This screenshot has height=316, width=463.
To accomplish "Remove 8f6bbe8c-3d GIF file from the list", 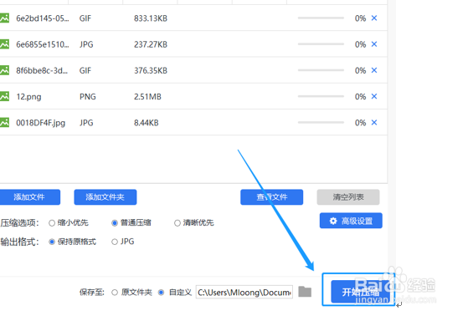I will pyautogui.click(x=374, y=70).
